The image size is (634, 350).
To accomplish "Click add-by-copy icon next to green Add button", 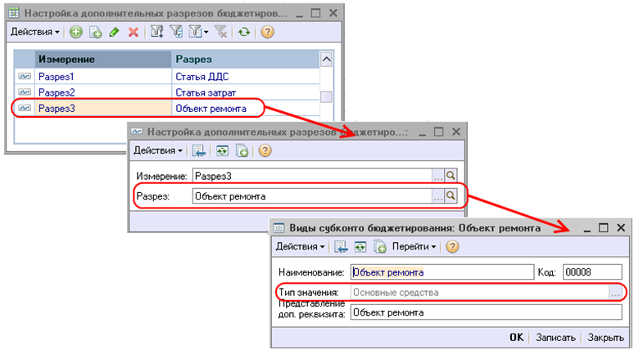I will (x=94, y=32).
